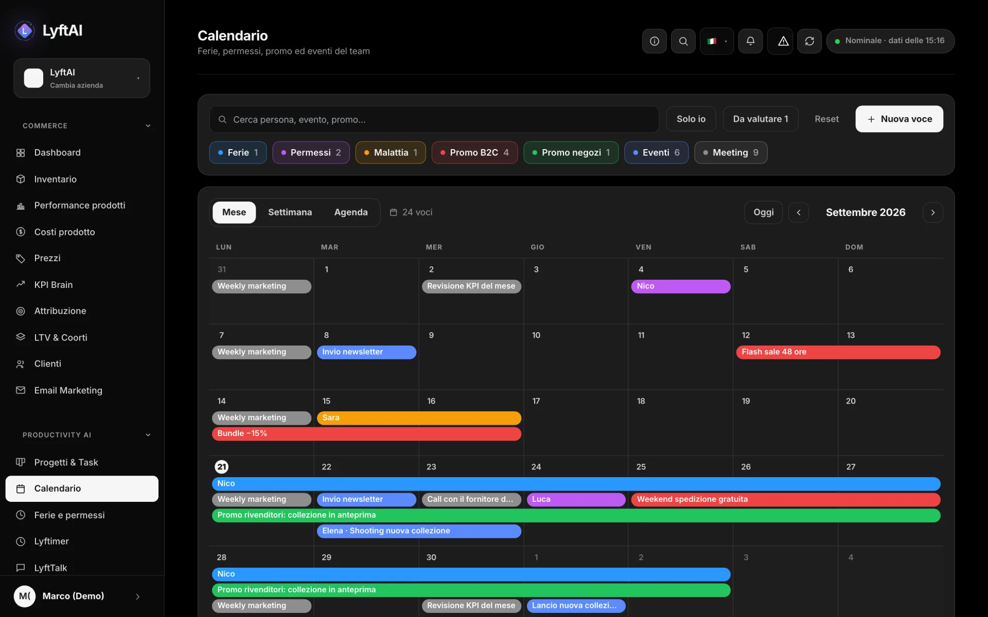Click the Nuova voce button

click(x=899, y=119)
